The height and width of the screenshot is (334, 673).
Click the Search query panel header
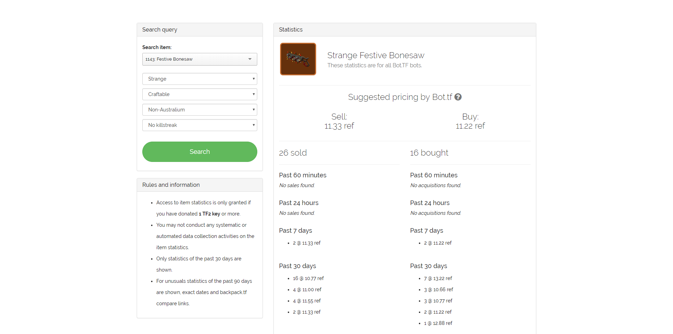tap(200, 30)
